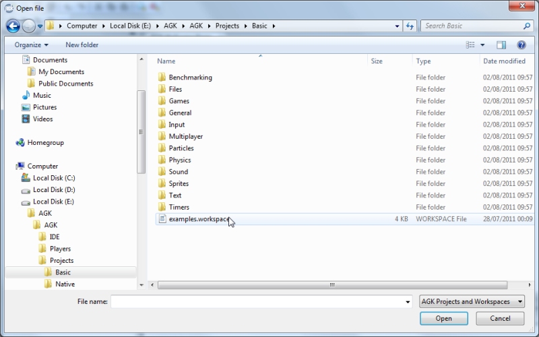
Task: Select the Basic folder in the tree
Action: 63,272
